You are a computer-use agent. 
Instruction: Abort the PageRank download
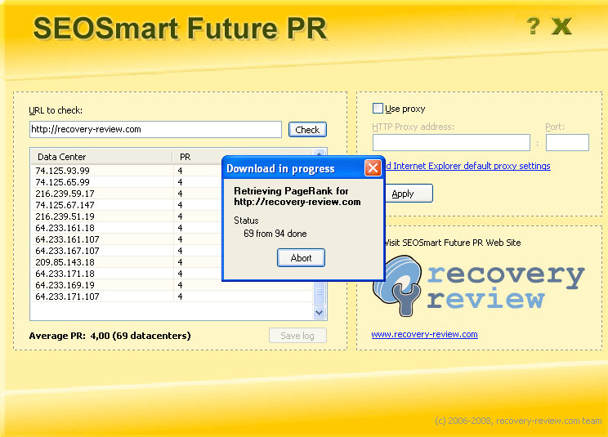(x=301, y=257)
